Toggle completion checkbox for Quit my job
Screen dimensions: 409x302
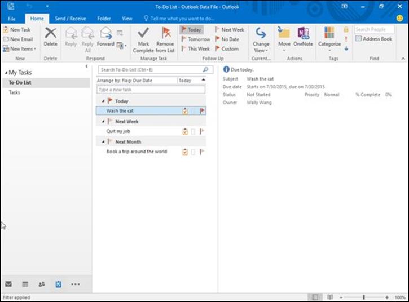193,132
